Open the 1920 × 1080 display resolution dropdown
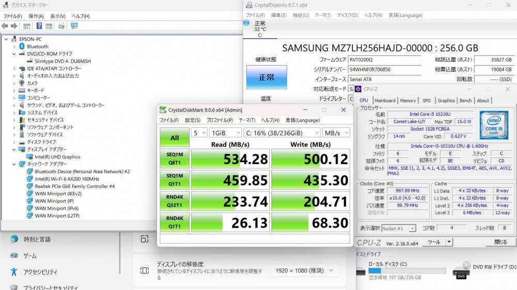 305,270
